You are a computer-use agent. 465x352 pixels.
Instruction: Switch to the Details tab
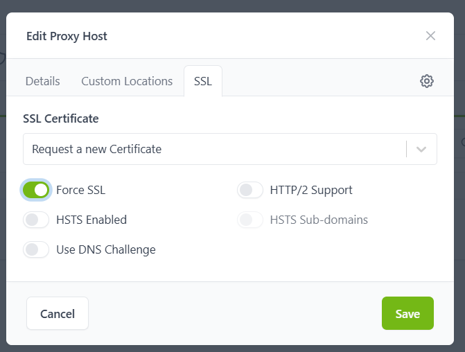(43, 81)
